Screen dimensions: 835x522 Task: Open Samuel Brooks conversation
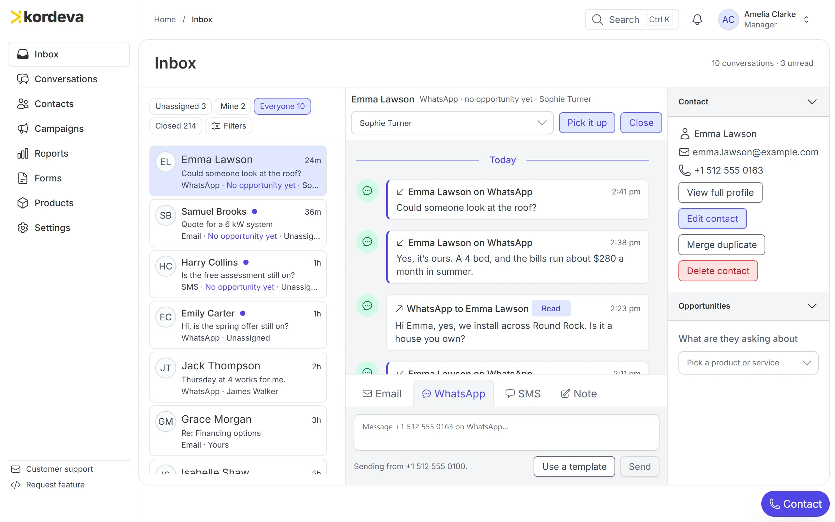coord(238,223)
